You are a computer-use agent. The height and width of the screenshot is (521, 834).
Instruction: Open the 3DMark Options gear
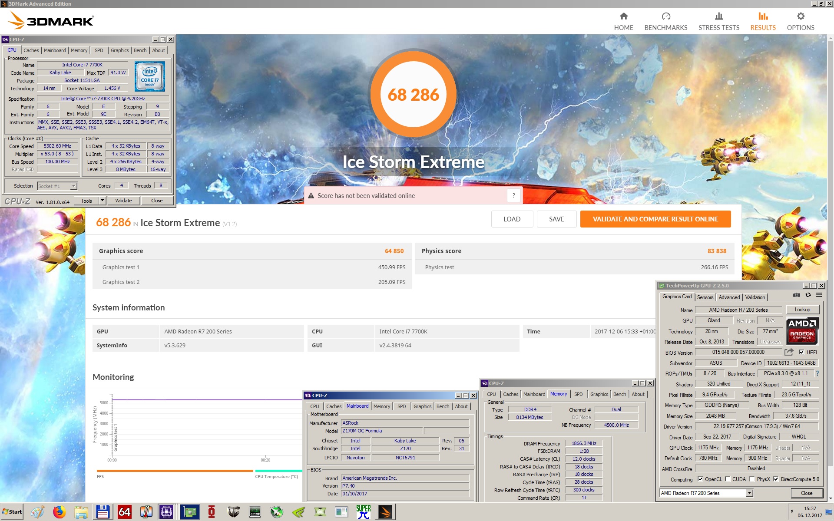pyautogui.click(x=800, y=21)
